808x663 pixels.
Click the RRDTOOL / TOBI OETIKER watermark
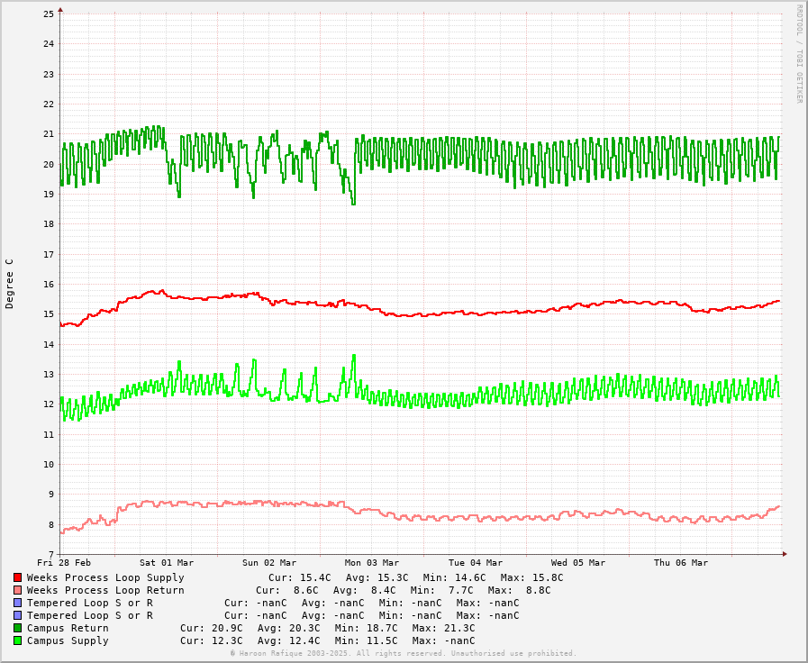[798, 54]
